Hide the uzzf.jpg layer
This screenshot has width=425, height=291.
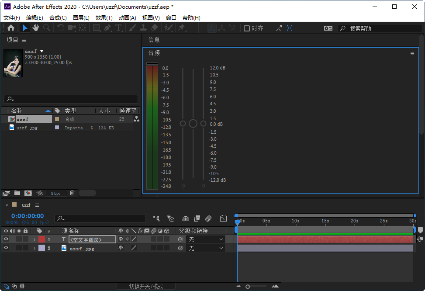(x=6, y=248)
